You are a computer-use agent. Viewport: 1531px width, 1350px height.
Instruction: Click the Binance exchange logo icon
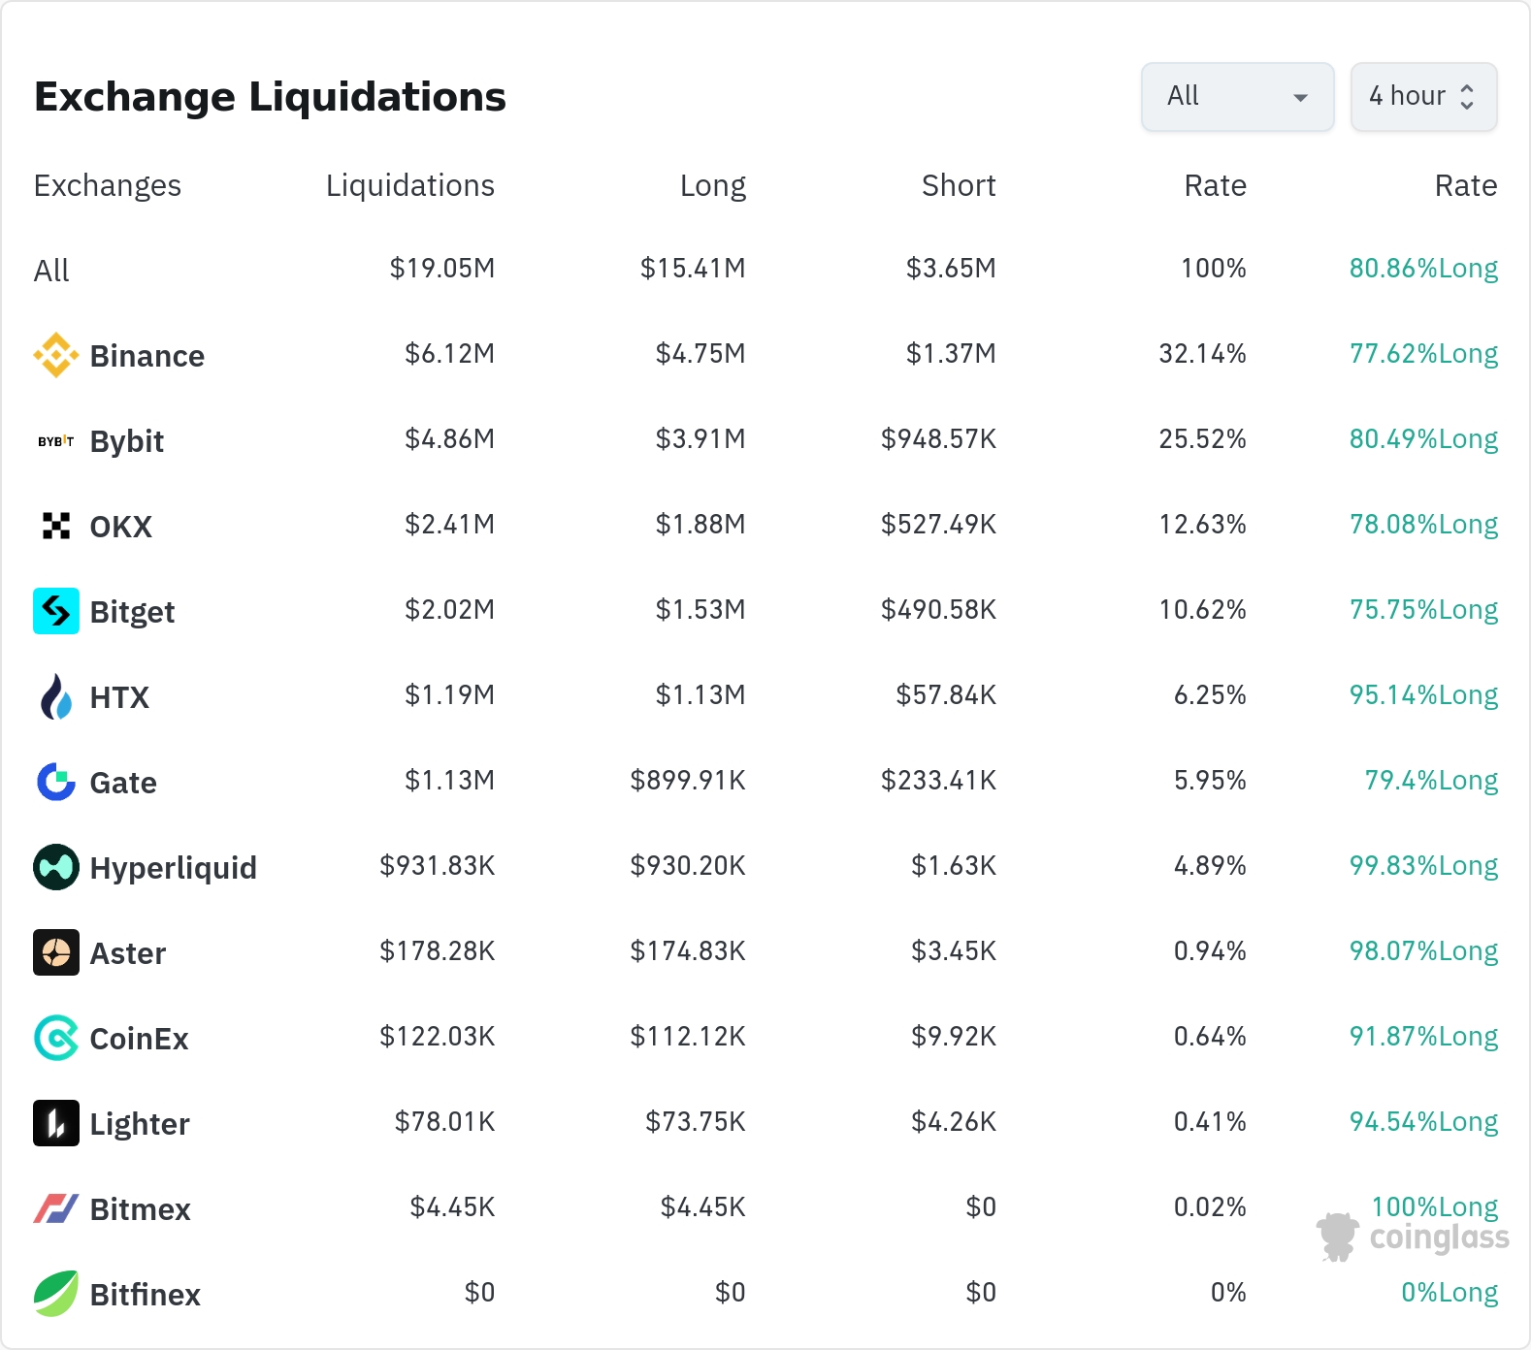pyautogui.click(x=56, y=355)
